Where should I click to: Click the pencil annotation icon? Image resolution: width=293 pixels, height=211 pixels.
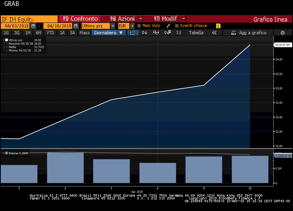tap(168, 26)
